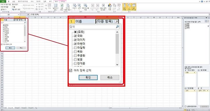Viewport: 210px width, 111px height.
Task: Click the magnified filter list's up scroll arrow
Action: click(x=117, y=32)
